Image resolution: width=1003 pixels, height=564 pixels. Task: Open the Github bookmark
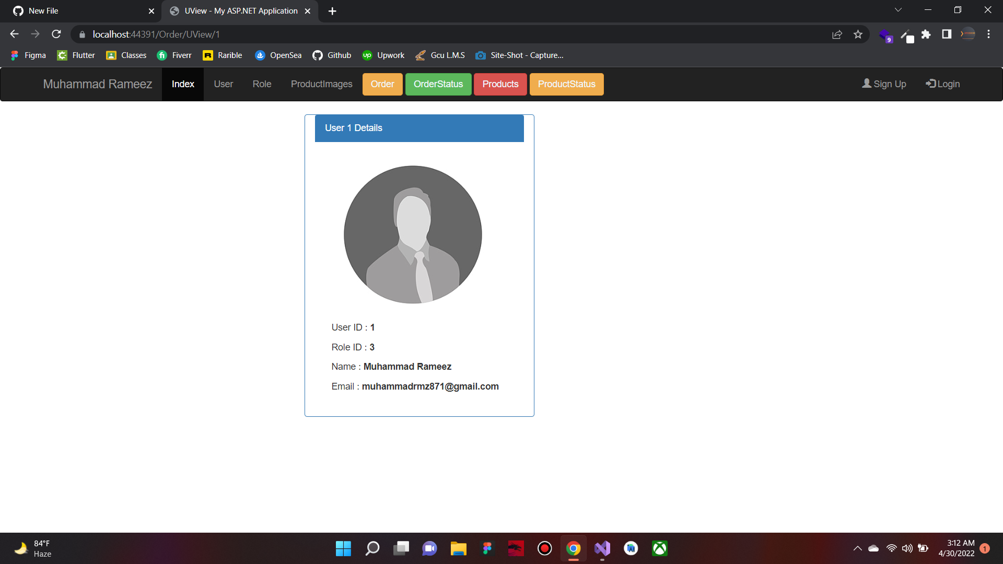pos(331,55)
